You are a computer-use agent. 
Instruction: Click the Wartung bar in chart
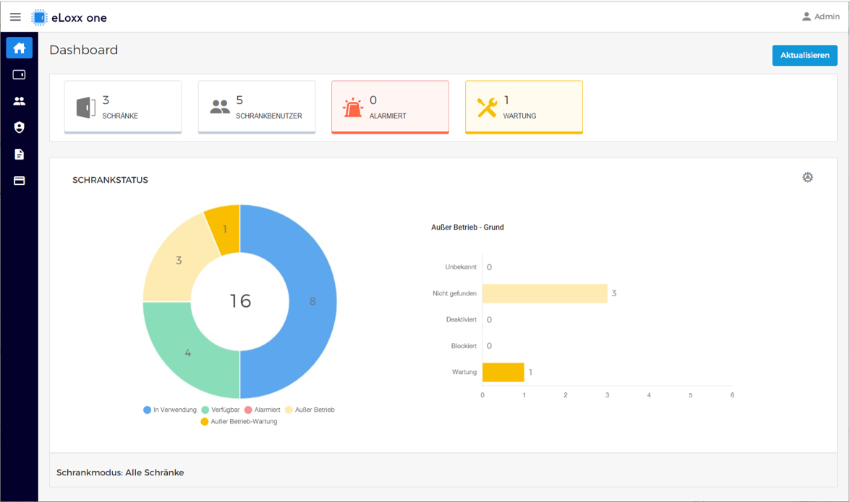click(x=503, y=373)
